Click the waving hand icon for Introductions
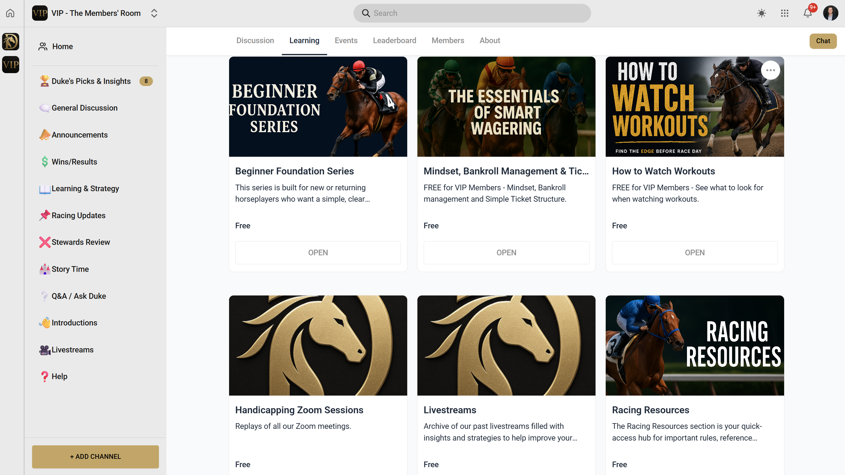This screenshot has width=845, height=475. pos(45,322)
